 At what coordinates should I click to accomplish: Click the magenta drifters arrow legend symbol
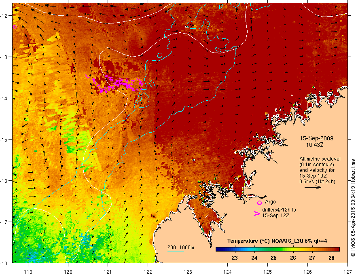pyautogui.click(x=257, y=214)
